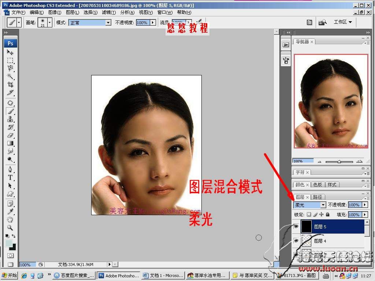The height and width of the screenshot is (281, 375).
Task: Select the Notes tool
Action: click(x=10, y=203)
